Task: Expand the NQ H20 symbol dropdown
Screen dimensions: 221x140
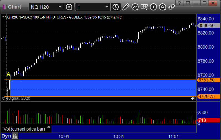Action: [60, 7]
